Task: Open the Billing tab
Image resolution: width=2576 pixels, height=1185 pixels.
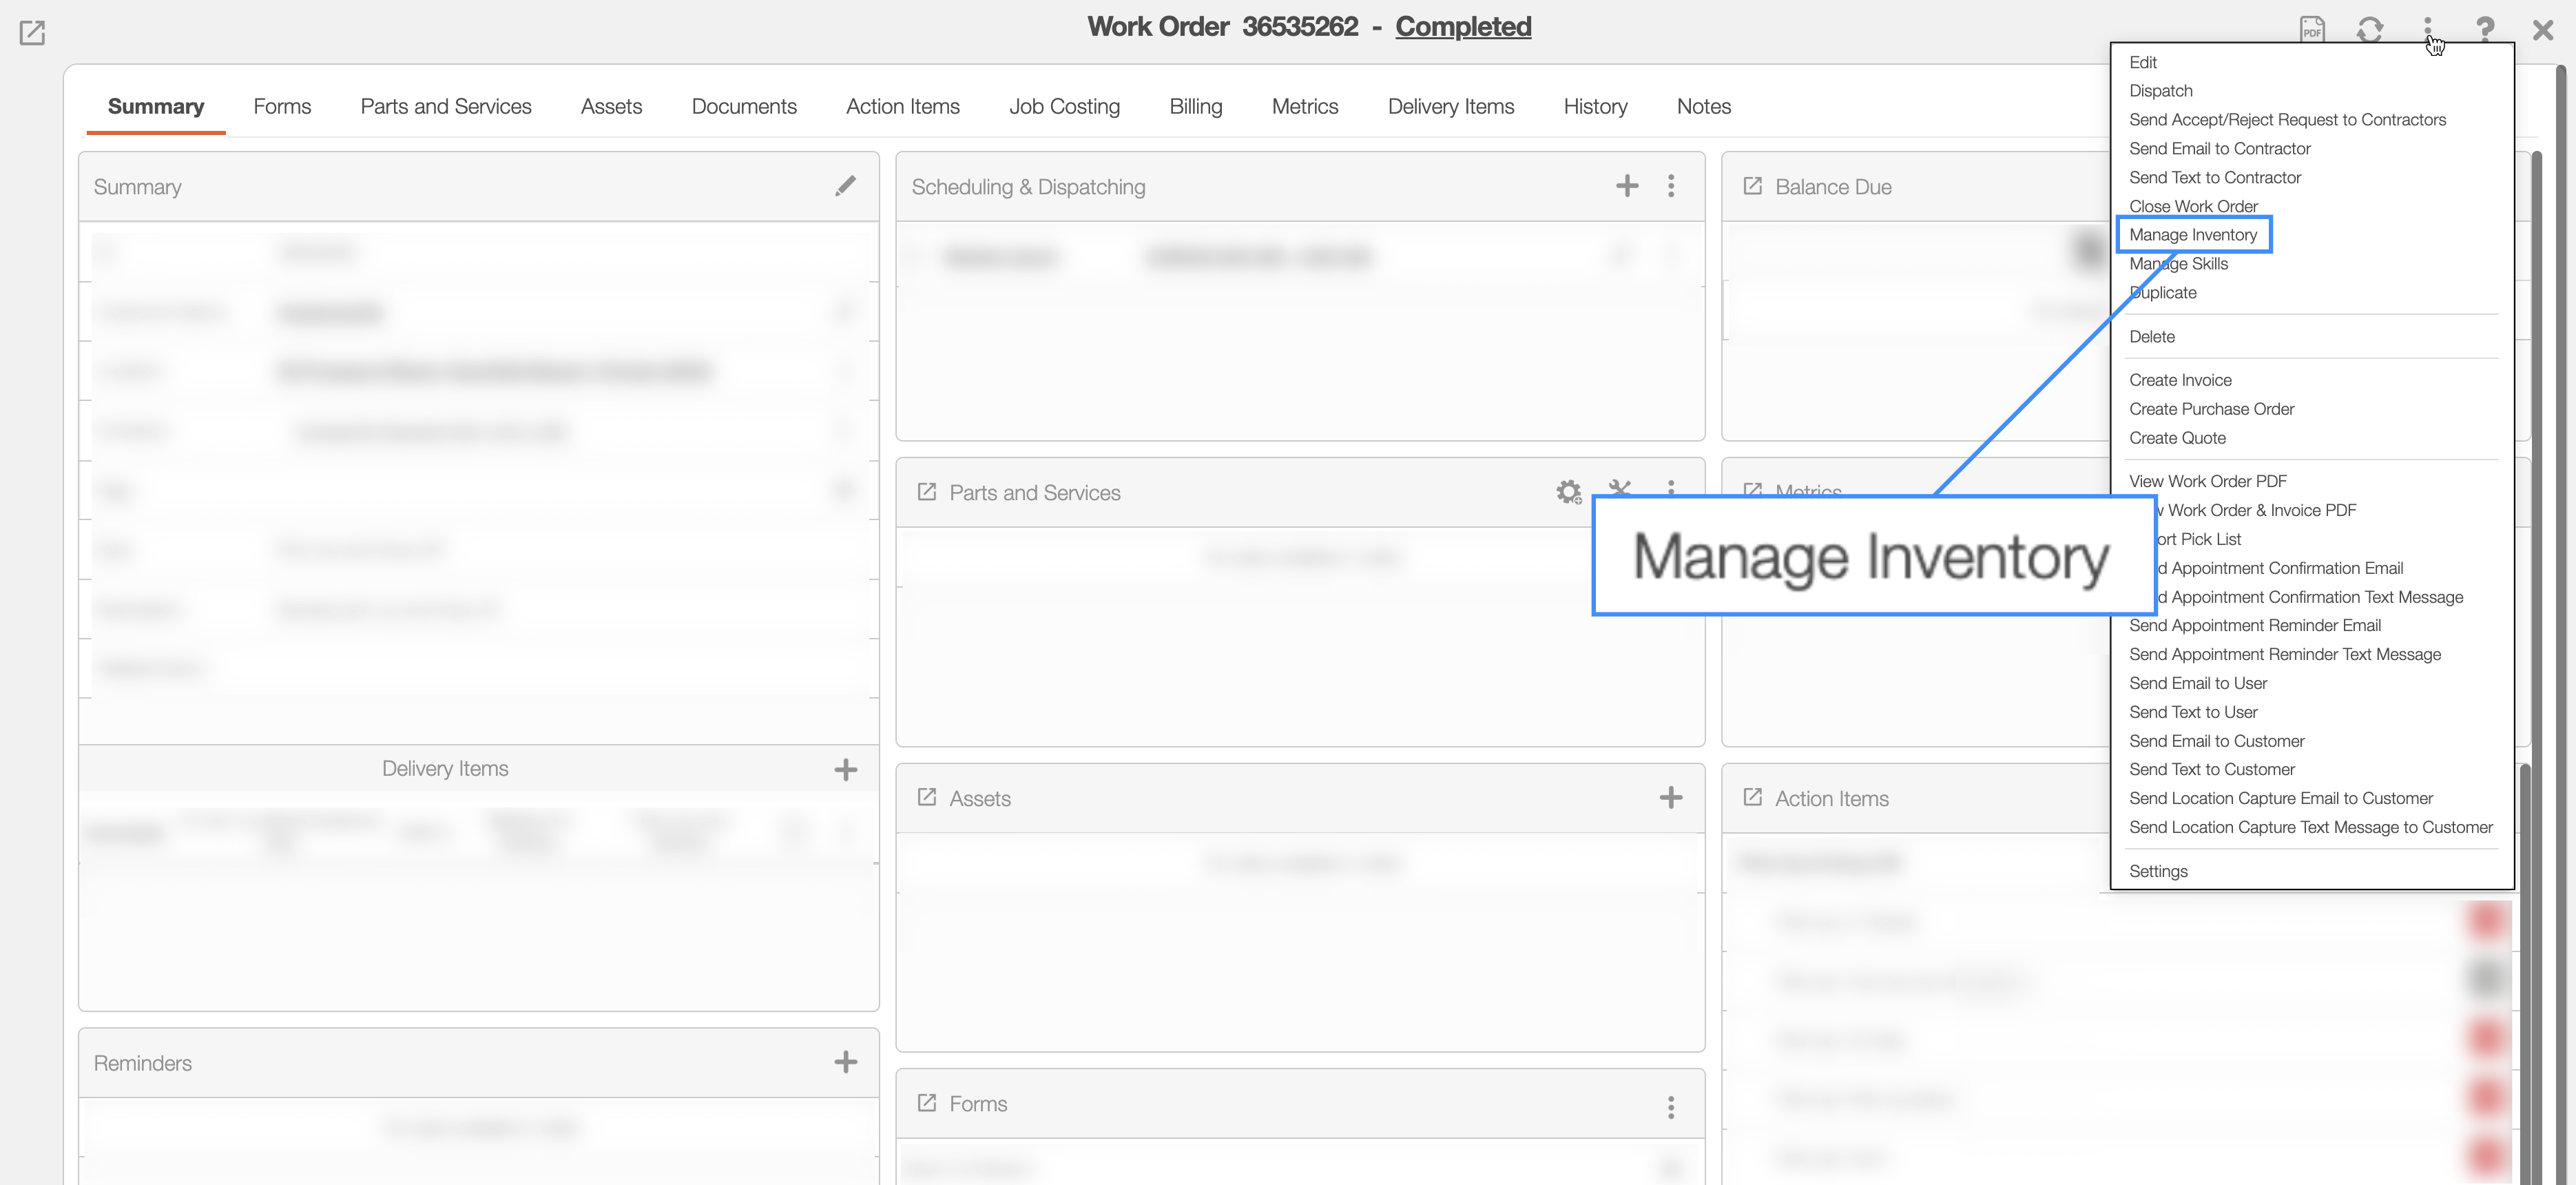Action: [x=1195, y=106]
